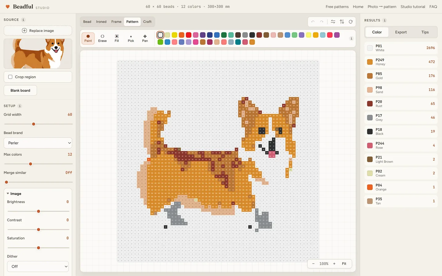
Task: Select the P18 Black color row
Action: 401,132
